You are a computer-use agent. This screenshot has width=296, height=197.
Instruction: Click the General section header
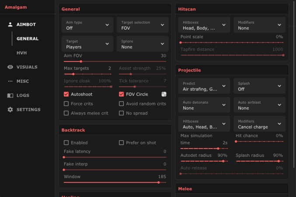pos(70,9)
